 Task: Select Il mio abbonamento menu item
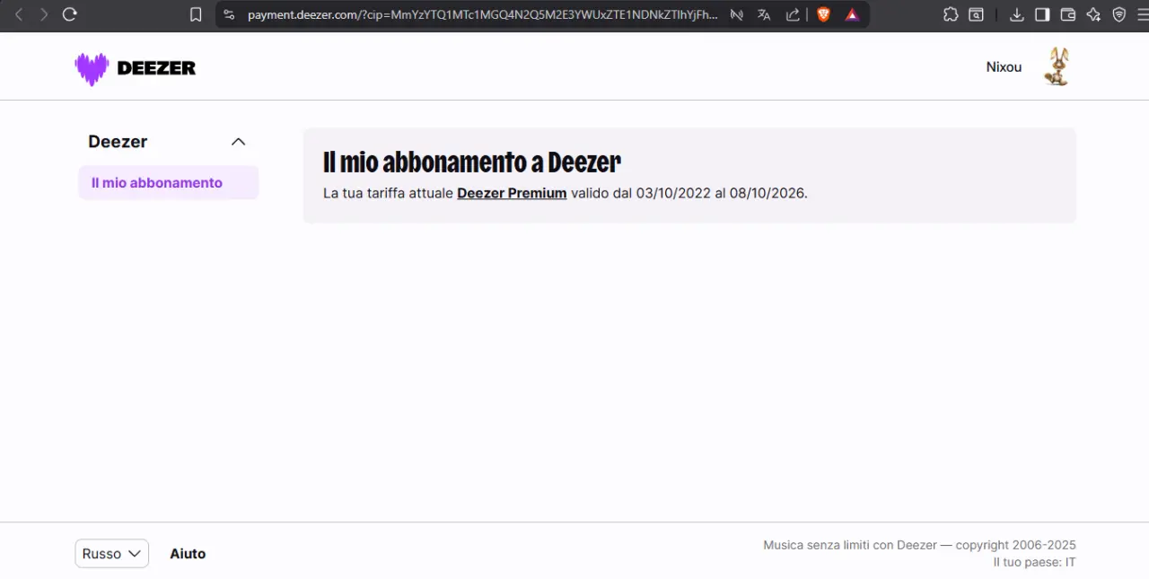coord(168,182)
